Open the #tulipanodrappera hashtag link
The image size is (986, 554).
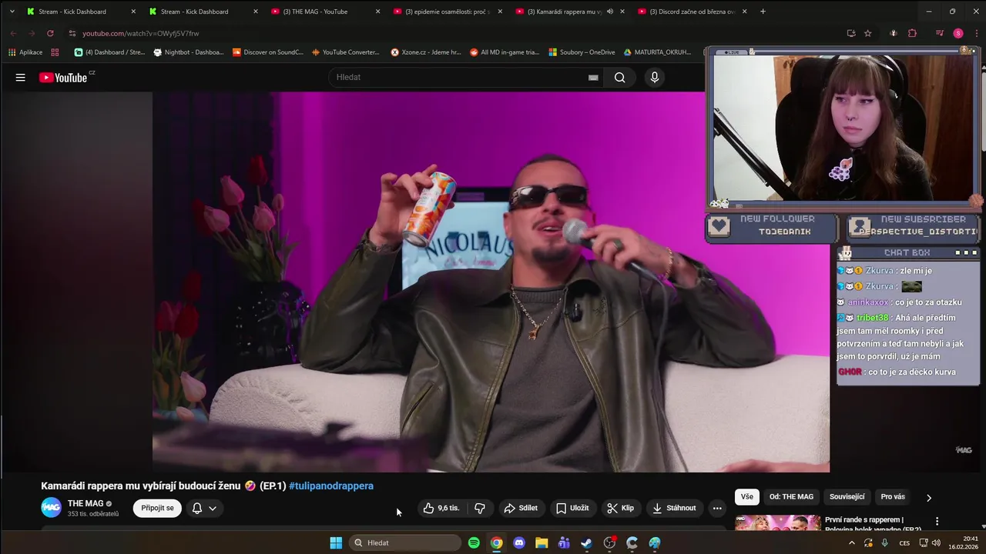(331, 486)
